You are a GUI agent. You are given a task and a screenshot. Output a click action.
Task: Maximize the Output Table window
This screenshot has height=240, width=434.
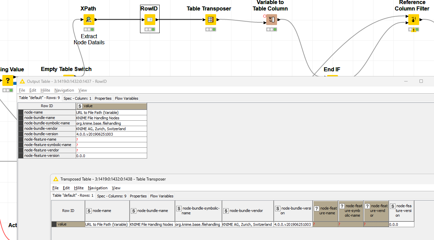click(x=421, y=81)
